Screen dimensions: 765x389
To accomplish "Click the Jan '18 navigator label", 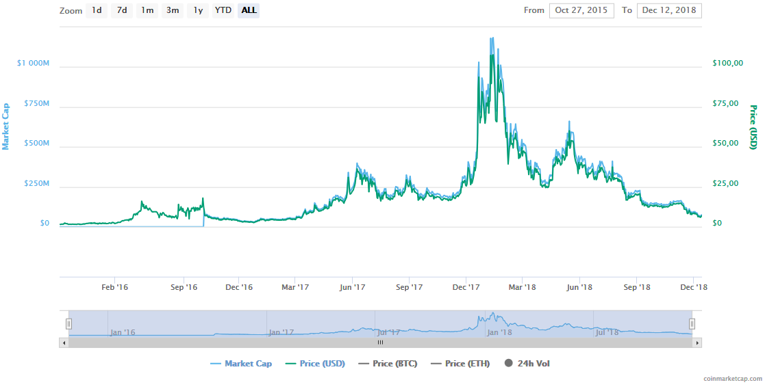I will [x=499, y=332].
